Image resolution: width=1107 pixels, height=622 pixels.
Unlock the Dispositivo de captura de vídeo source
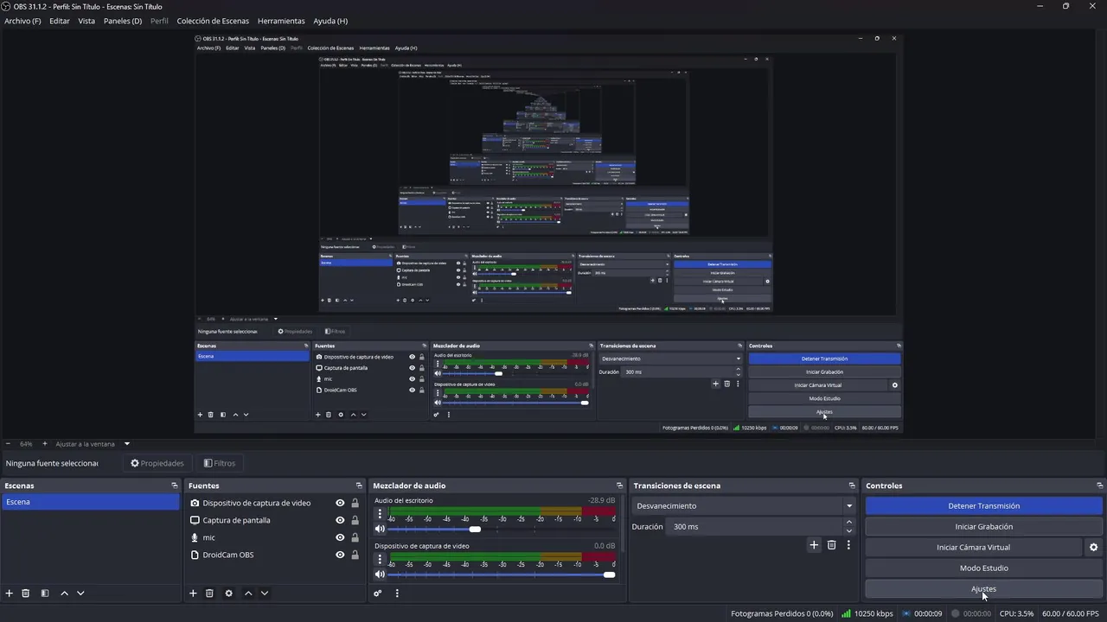pos(355,503)
